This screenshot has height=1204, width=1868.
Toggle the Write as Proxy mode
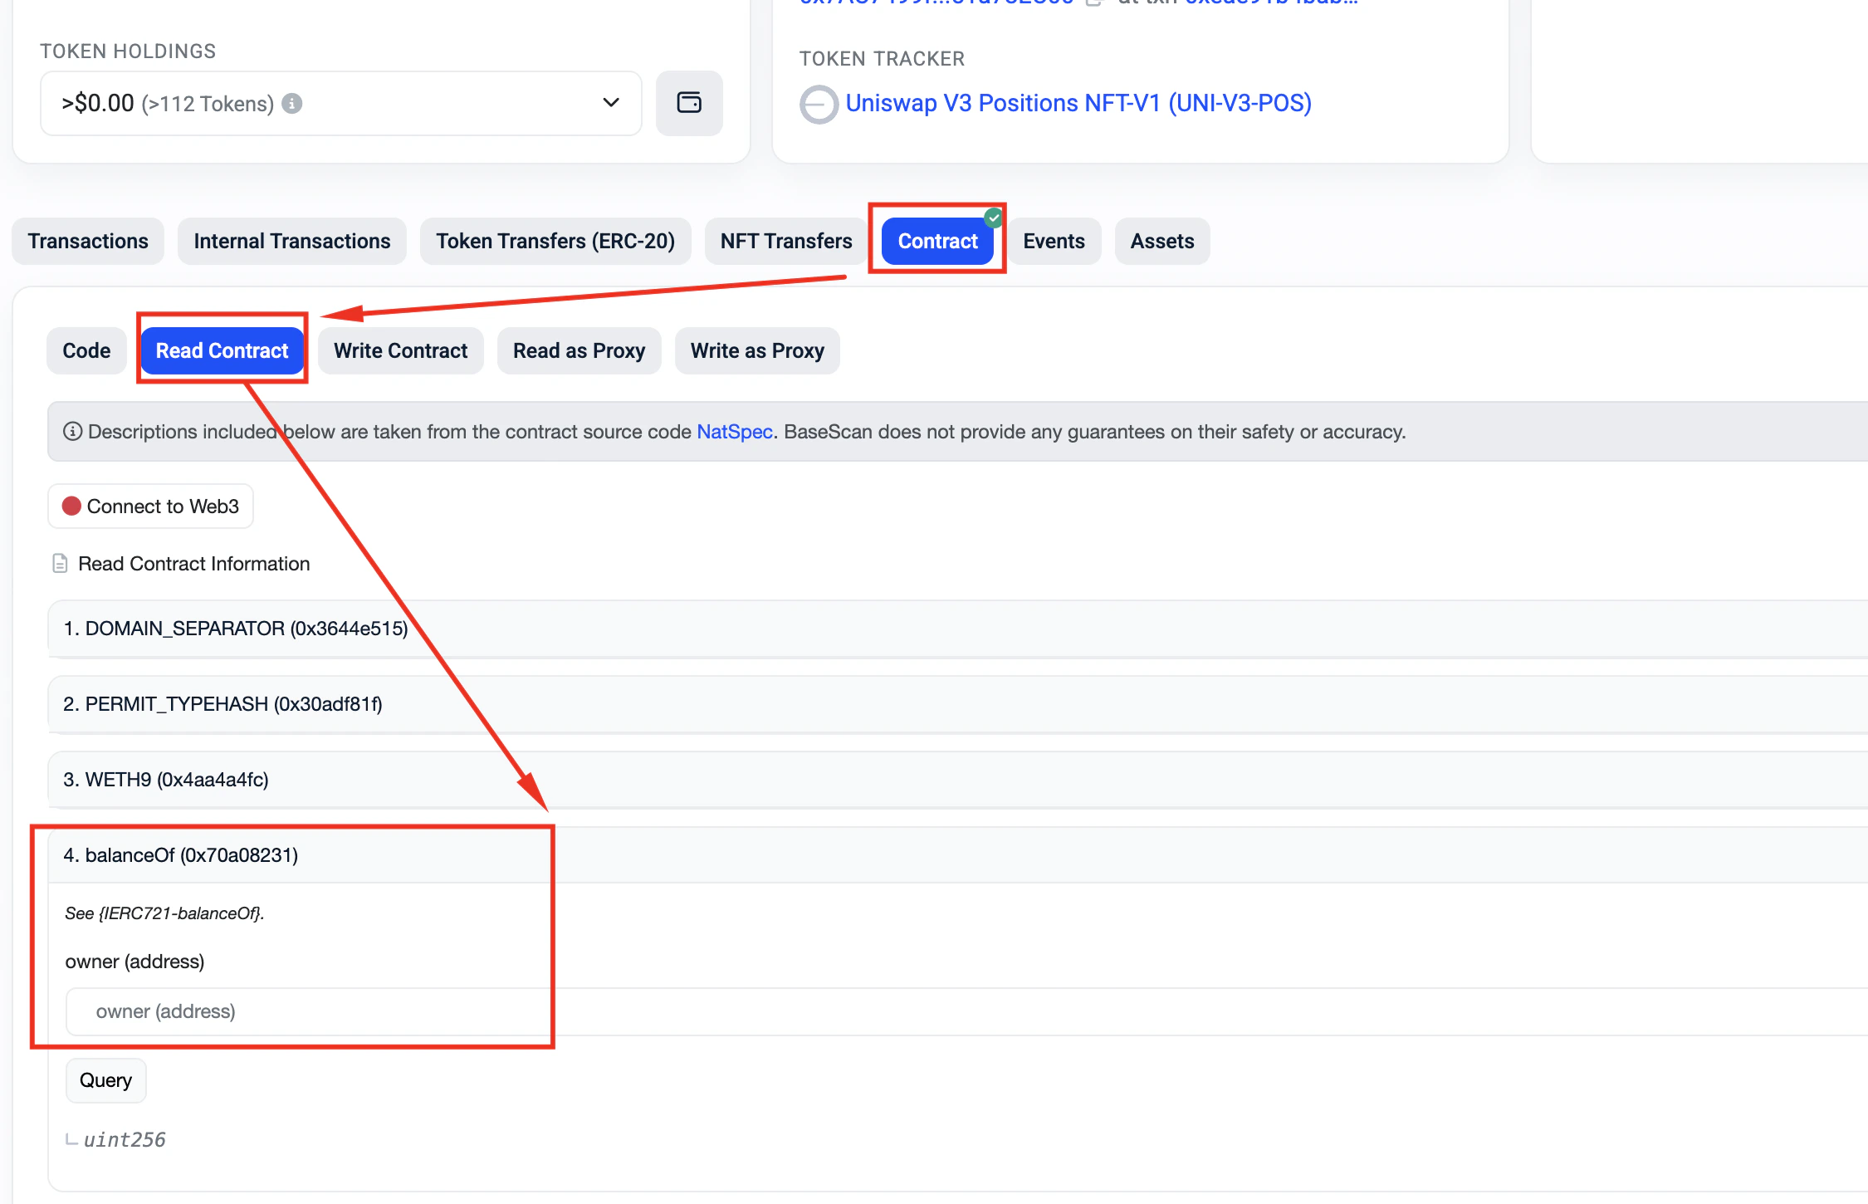(x=756, y=350)
